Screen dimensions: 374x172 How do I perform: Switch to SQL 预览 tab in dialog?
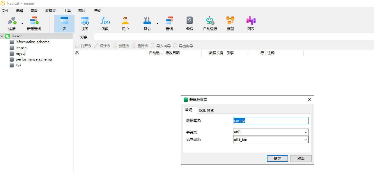206,110
